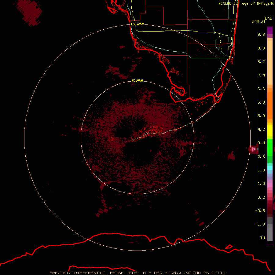
Task: Select the 9.0 scale value
Action: coord(261,48)
